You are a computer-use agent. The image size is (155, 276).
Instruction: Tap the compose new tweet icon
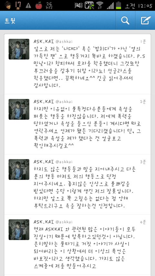[x=146, y=20]
